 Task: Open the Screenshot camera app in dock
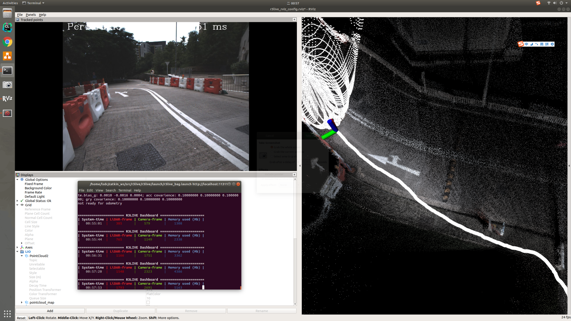[x=7, y=85]
